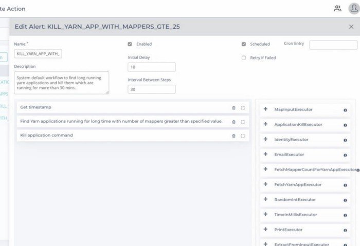The height and width of the screenshot is (246, 360).
Task: Delete the Kill application command step
Action: pyautogui.click(x=233, y=136)
